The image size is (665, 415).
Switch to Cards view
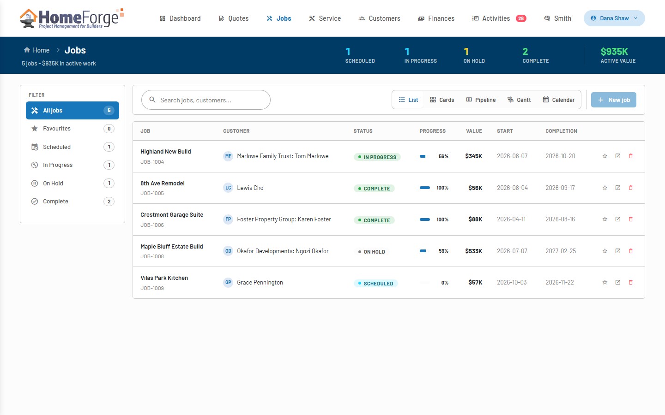442,100
